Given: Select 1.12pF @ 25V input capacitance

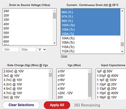Looking at the screenshot, I should click(x=111, y=84).
